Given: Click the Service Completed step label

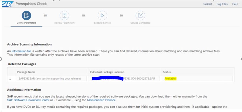Looking at the screenshot, I should click(x=140, y=23).
